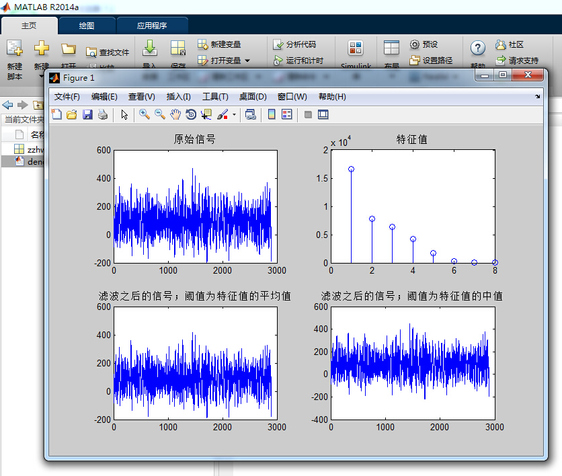Image resolution: width=562 pixels, height=476 pixels.
Task: Print the figure using the printer icon
Action: tap(103, 115)
